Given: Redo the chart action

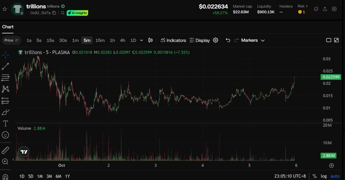Looking at the screenshot, I should [x=237, y=40].
